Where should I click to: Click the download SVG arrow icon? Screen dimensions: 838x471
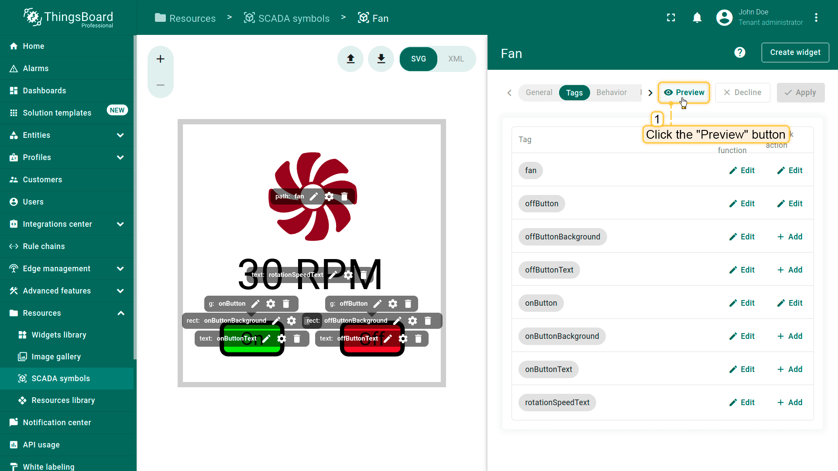pos(381,59)
